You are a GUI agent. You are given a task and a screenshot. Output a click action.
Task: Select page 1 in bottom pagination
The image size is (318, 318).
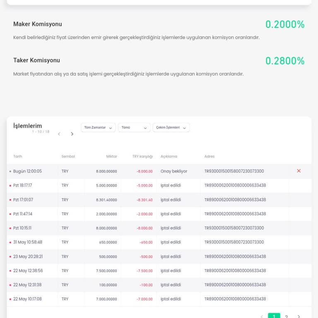pos(274,316)
